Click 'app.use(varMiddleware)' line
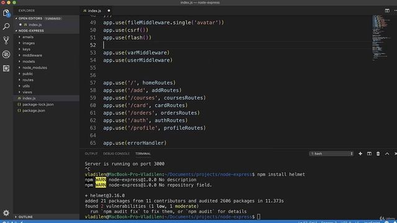 coord(136,53)
